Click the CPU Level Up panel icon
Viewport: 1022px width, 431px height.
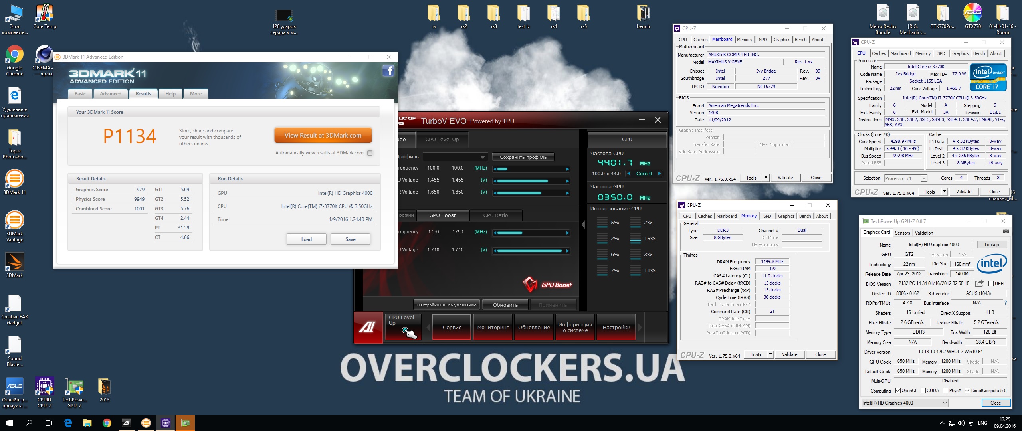[403, 327]
